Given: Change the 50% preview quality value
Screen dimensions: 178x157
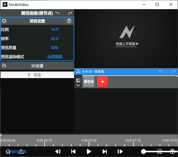Looking at the screenshot, I should tap(54, 48).
